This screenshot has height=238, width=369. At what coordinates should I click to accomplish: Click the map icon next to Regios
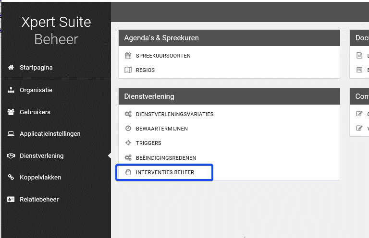[128, 70]
